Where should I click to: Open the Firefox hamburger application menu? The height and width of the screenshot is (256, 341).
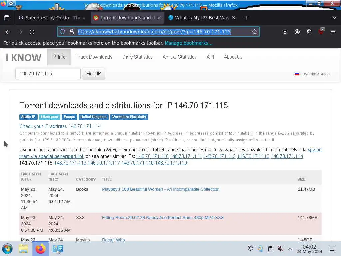click(x=333, y=32)
